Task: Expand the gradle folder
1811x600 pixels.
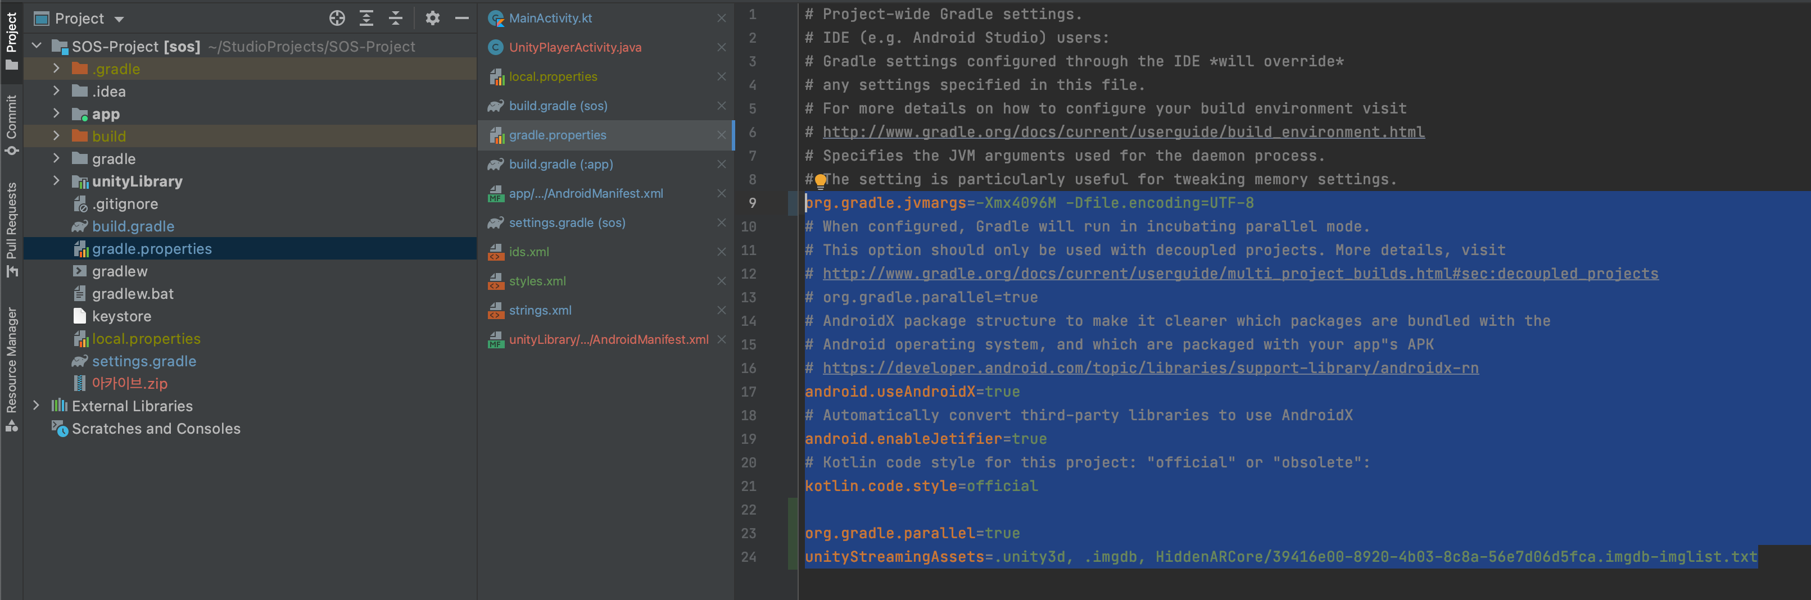Action: click(x=57, y=159)
